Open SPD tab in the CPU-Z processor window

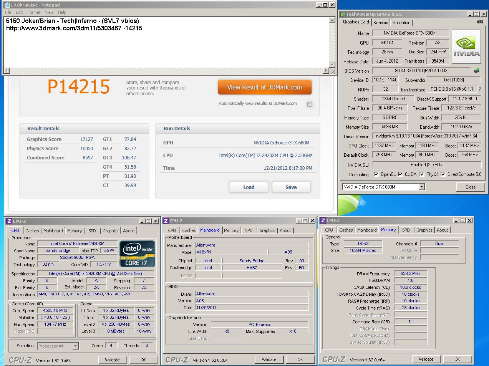[x=92, y=231]
